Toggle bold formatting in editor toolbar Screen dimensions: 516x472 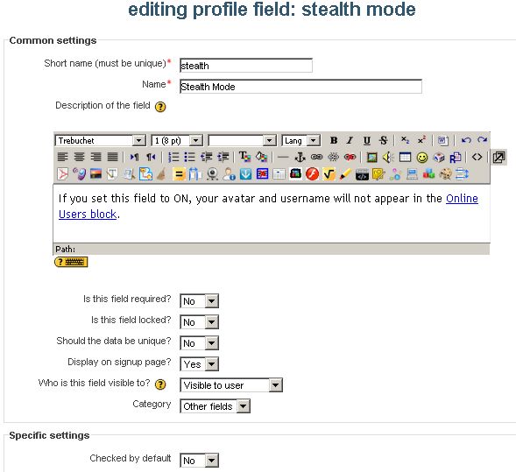(334, 140)
